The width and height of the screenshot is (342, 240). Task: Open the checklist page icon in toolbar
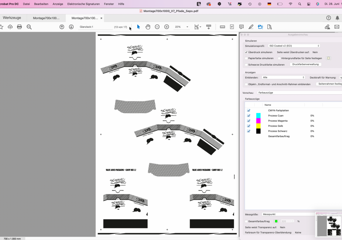point(232,27)
